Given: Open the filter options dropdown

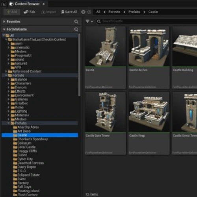Looking at the screenshot, I should point(89,21).
